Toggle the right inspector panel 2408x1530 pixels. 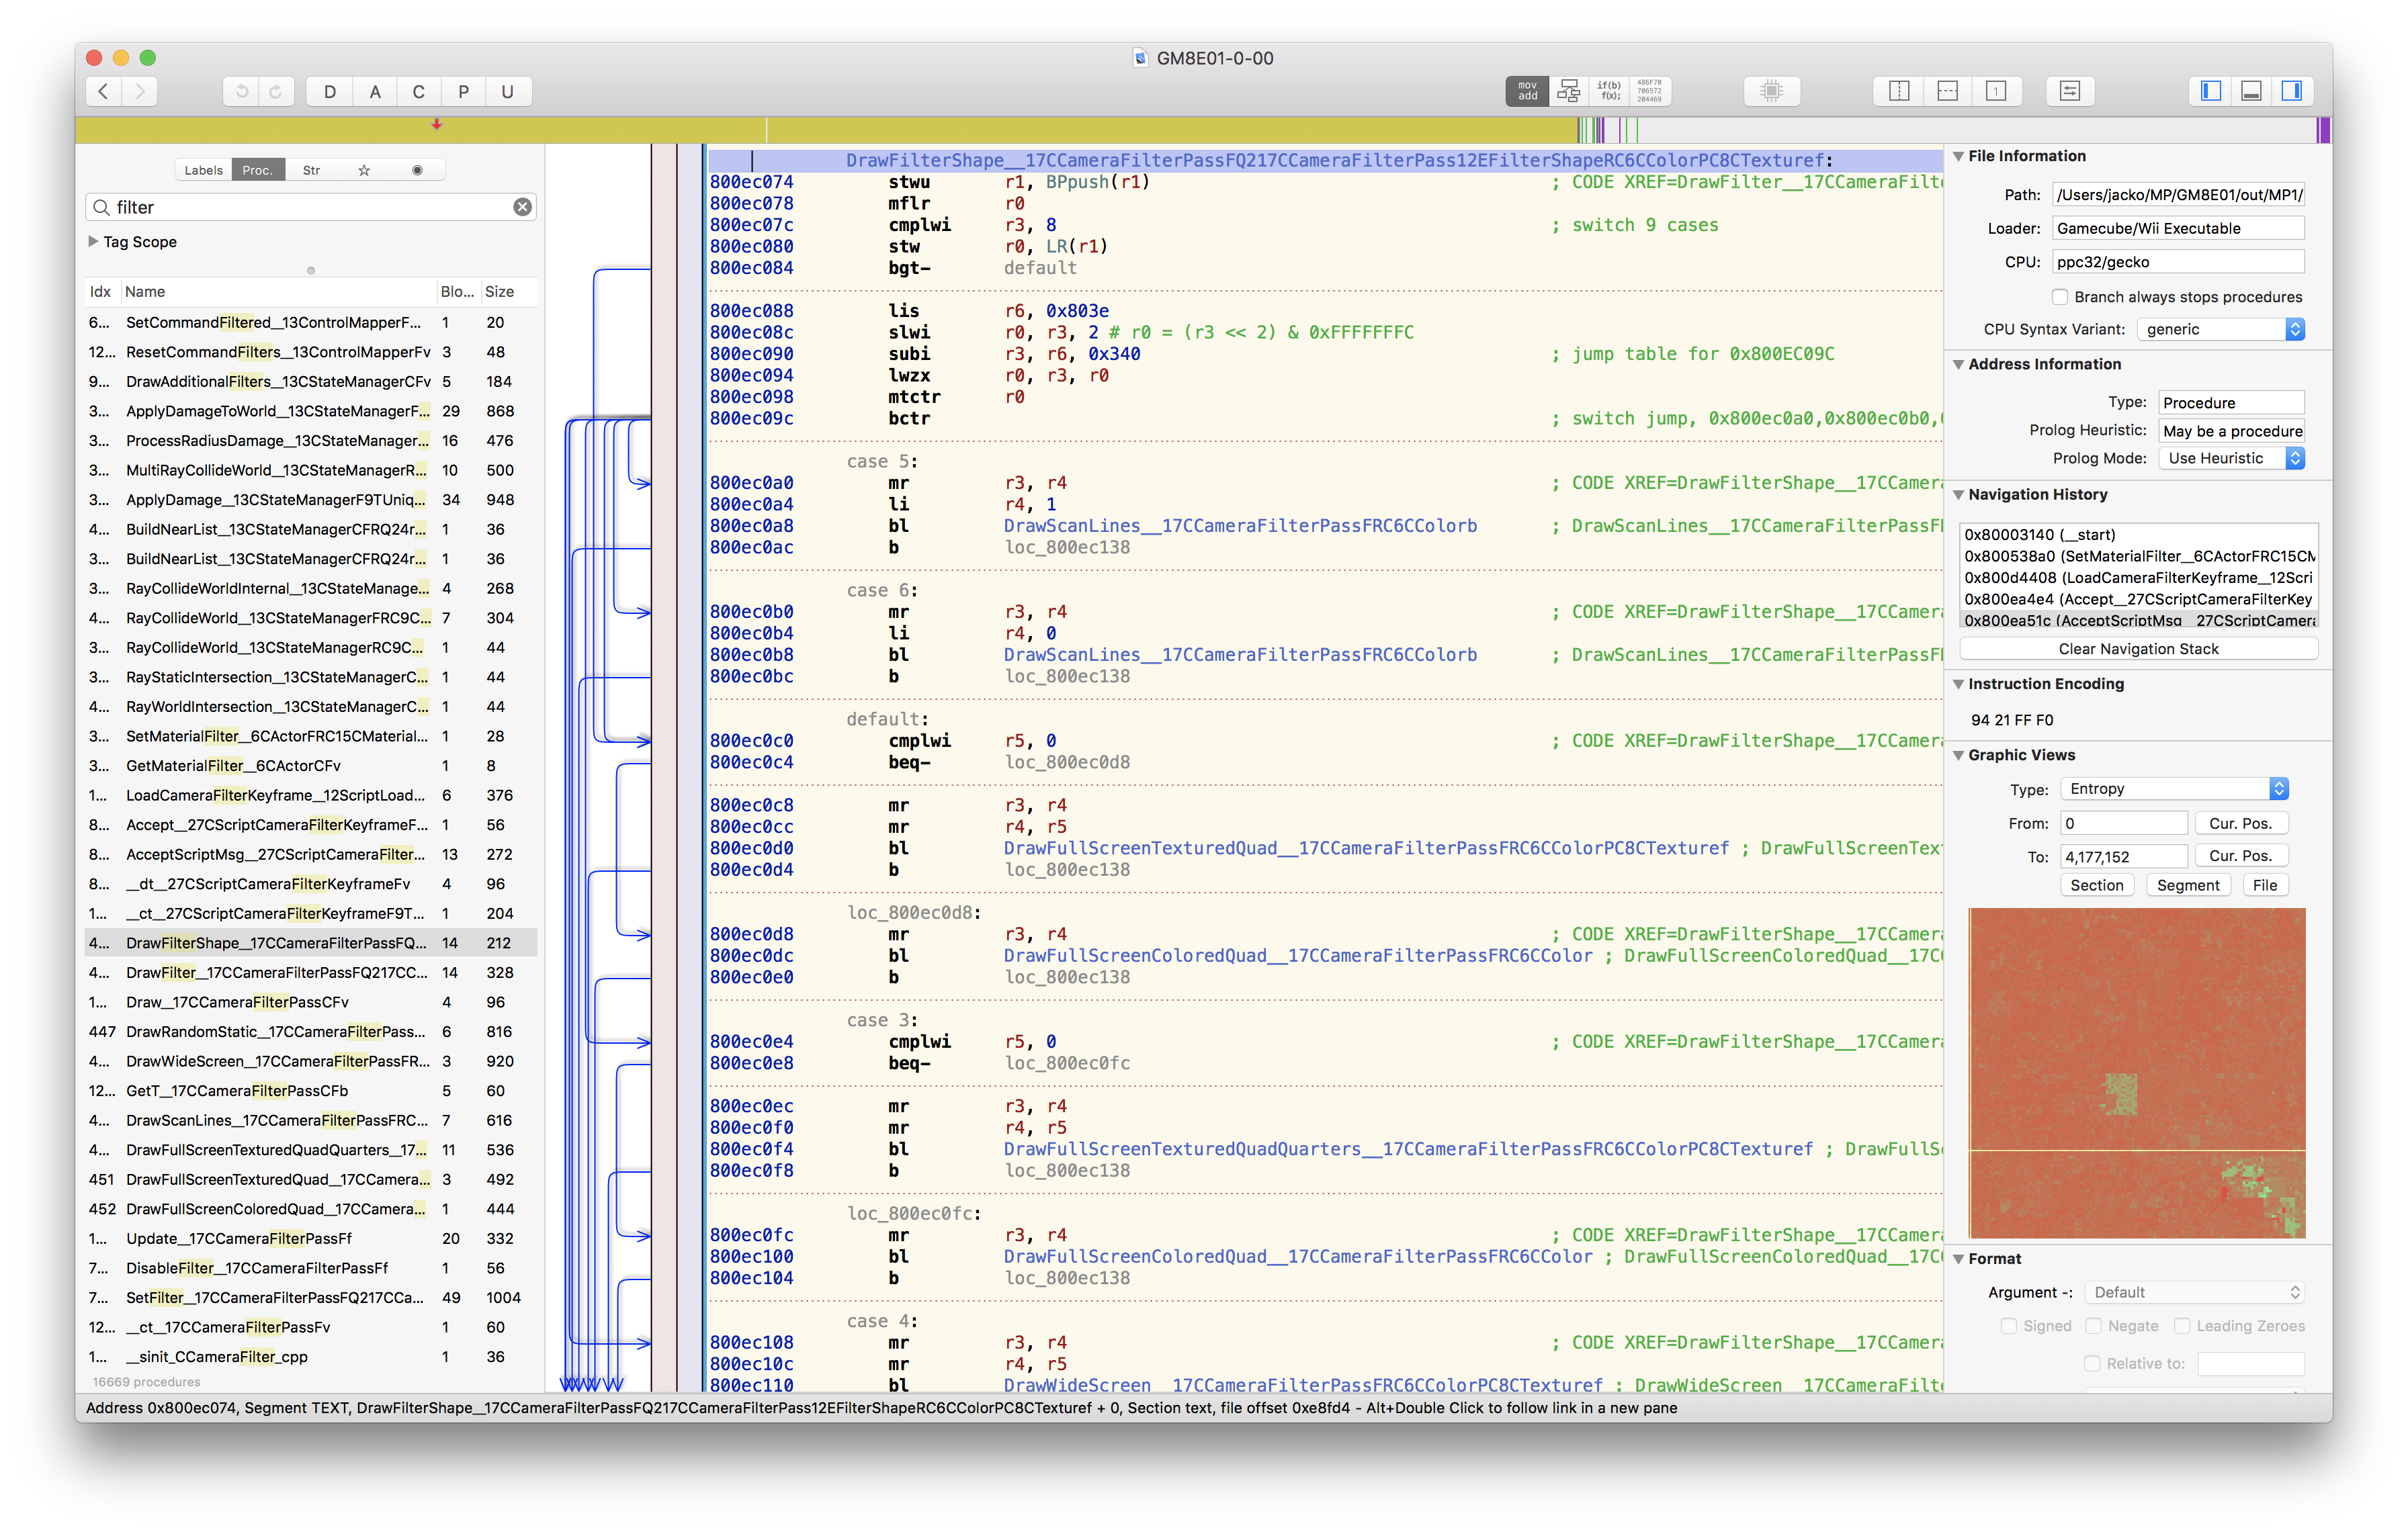coord(2292,91)
